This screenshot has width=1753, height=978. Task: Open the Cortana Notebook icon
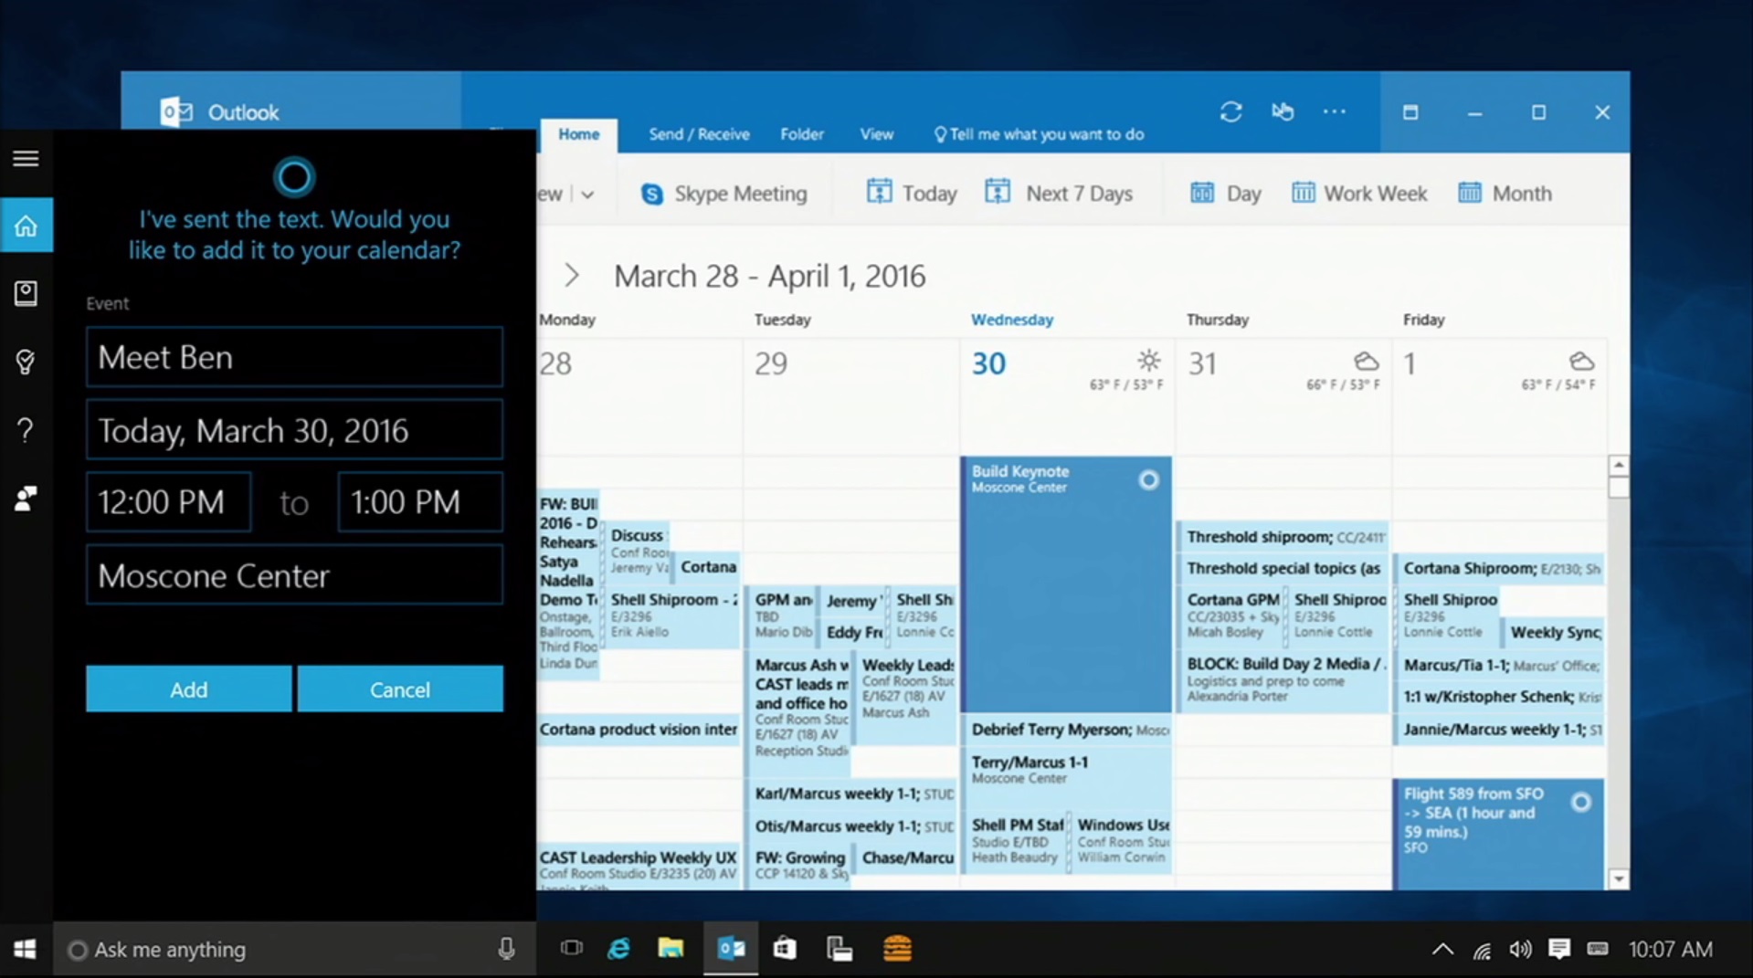26,293
